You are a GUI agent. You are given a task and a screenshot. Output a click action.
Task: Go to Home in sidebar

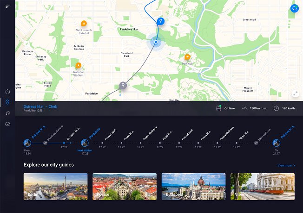point(7,91)
